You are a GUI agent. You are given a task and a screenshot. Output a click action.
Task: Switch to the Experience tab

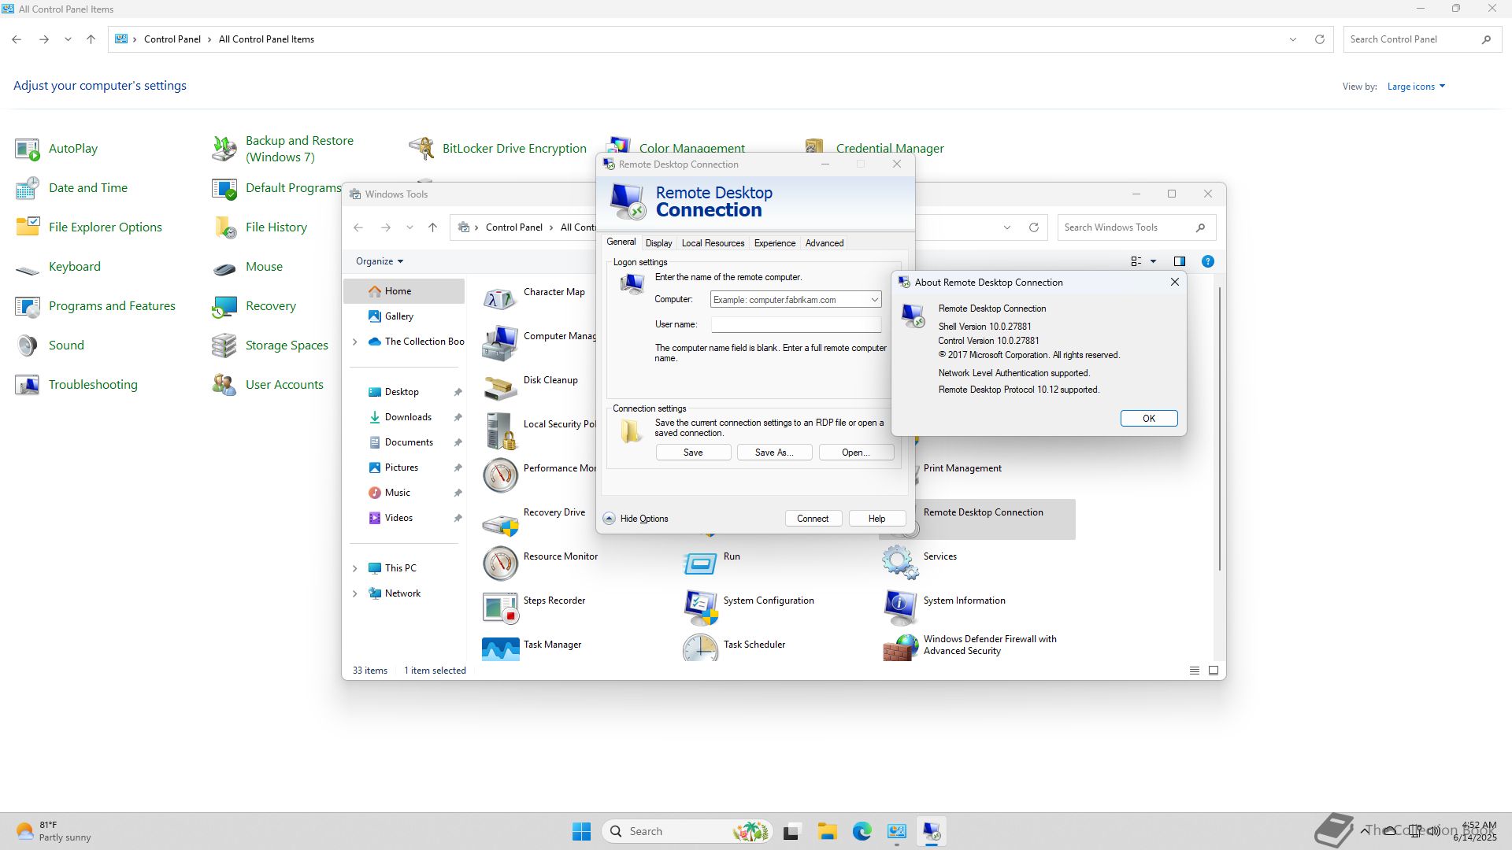tap(774, 243)
